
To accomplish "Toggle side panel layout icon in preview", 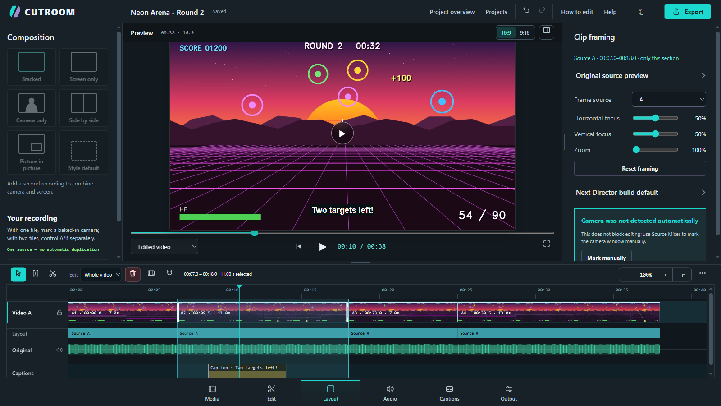I will [547, 32].
